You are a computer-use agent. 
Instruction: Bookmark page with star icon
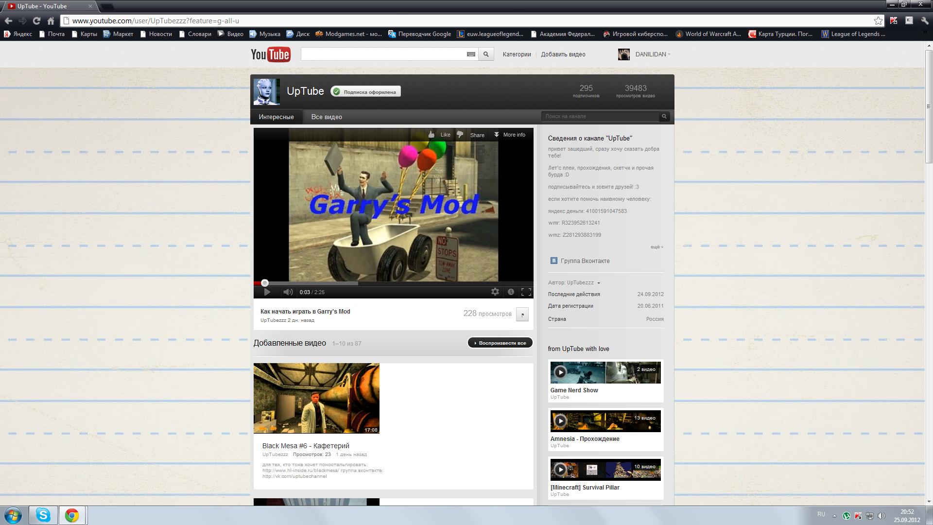point(878,20)
